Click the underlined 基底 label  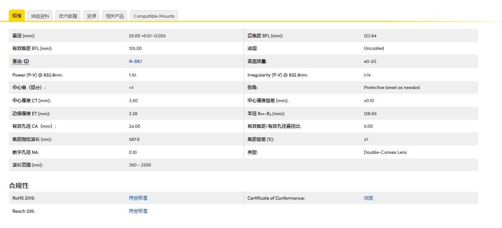click(x=17, y=62)
